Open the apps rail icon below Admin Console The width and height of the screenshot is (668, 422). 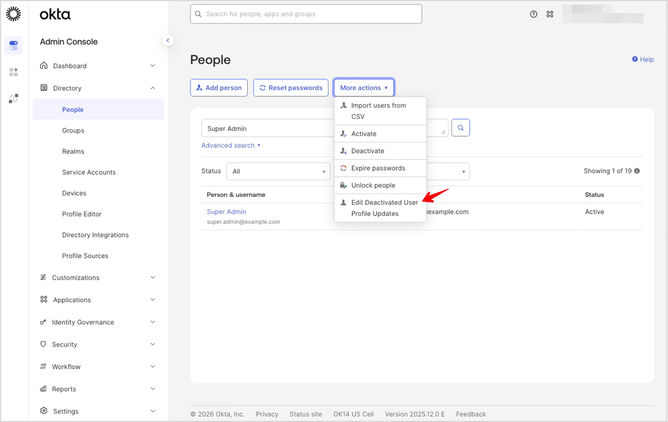click(x=13, y=72)
